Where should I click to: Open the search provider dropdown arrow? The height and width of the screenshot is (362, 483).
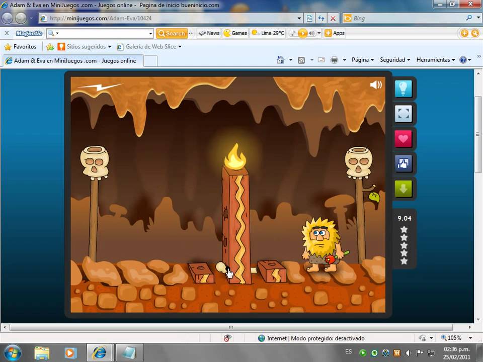coord(478,18)
